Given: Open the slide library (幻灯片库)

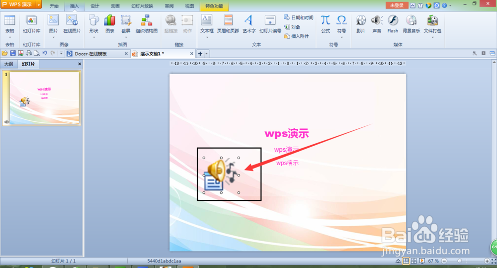Looking at the screenshot, I should 31,24.
